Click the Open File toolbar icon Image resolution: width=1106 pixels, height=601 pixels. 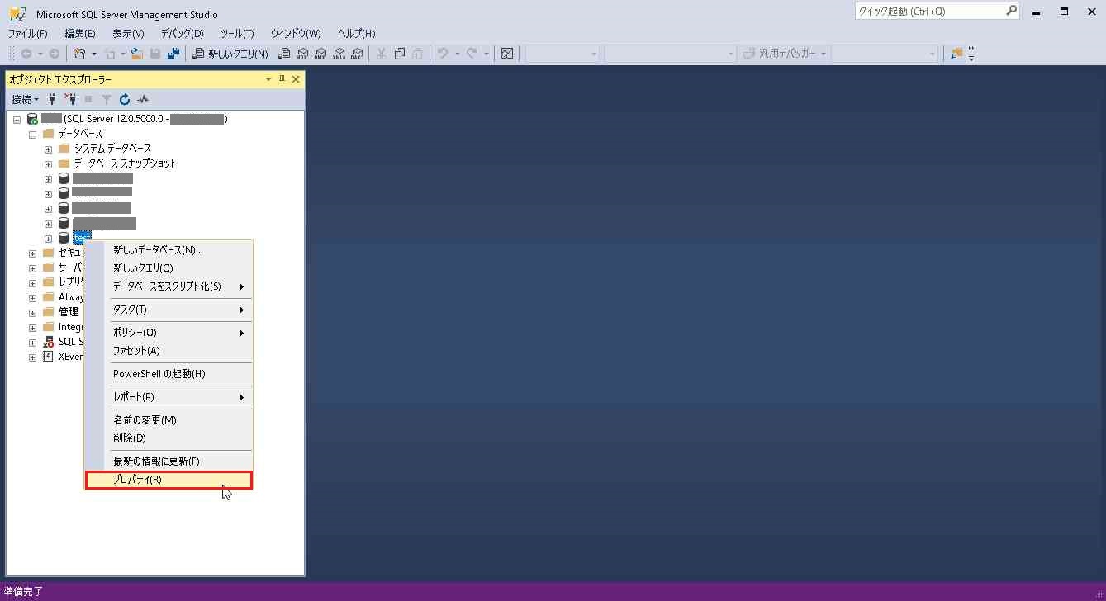click(x=137, y=54)
